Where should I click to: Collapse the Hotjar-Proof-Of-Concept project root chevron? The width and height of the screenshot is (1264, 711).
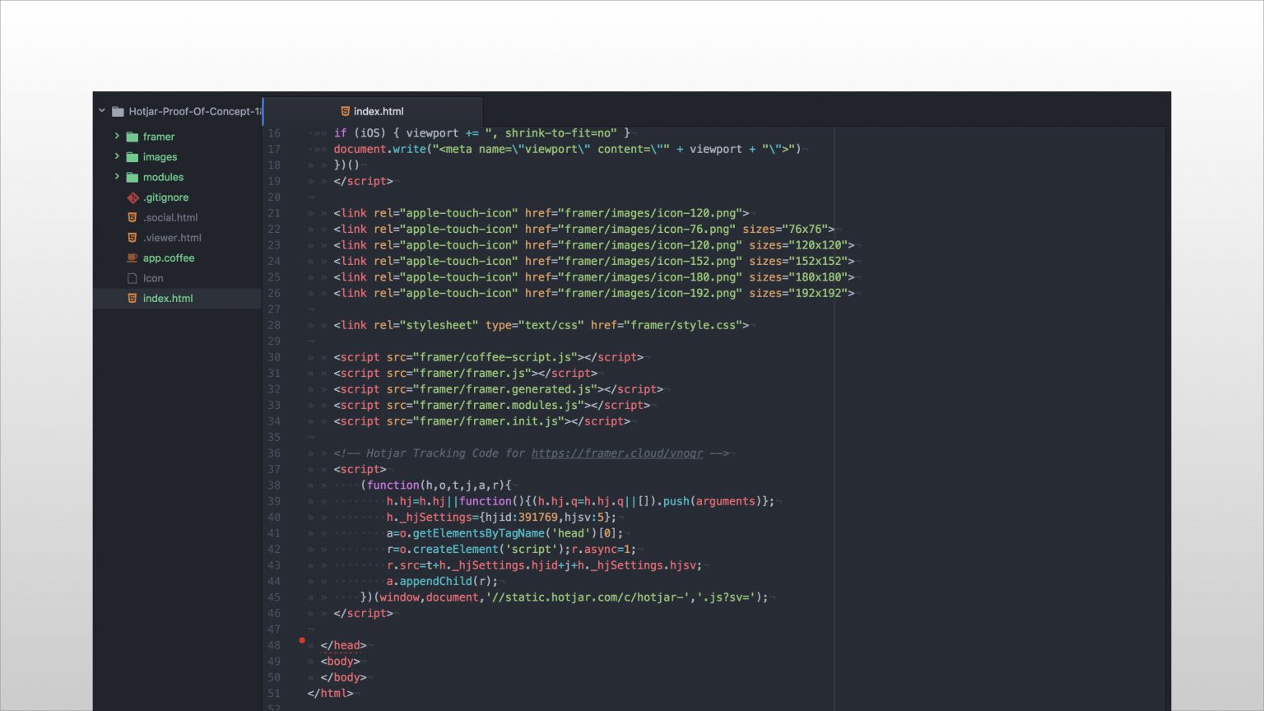click(x=102, y=110)
